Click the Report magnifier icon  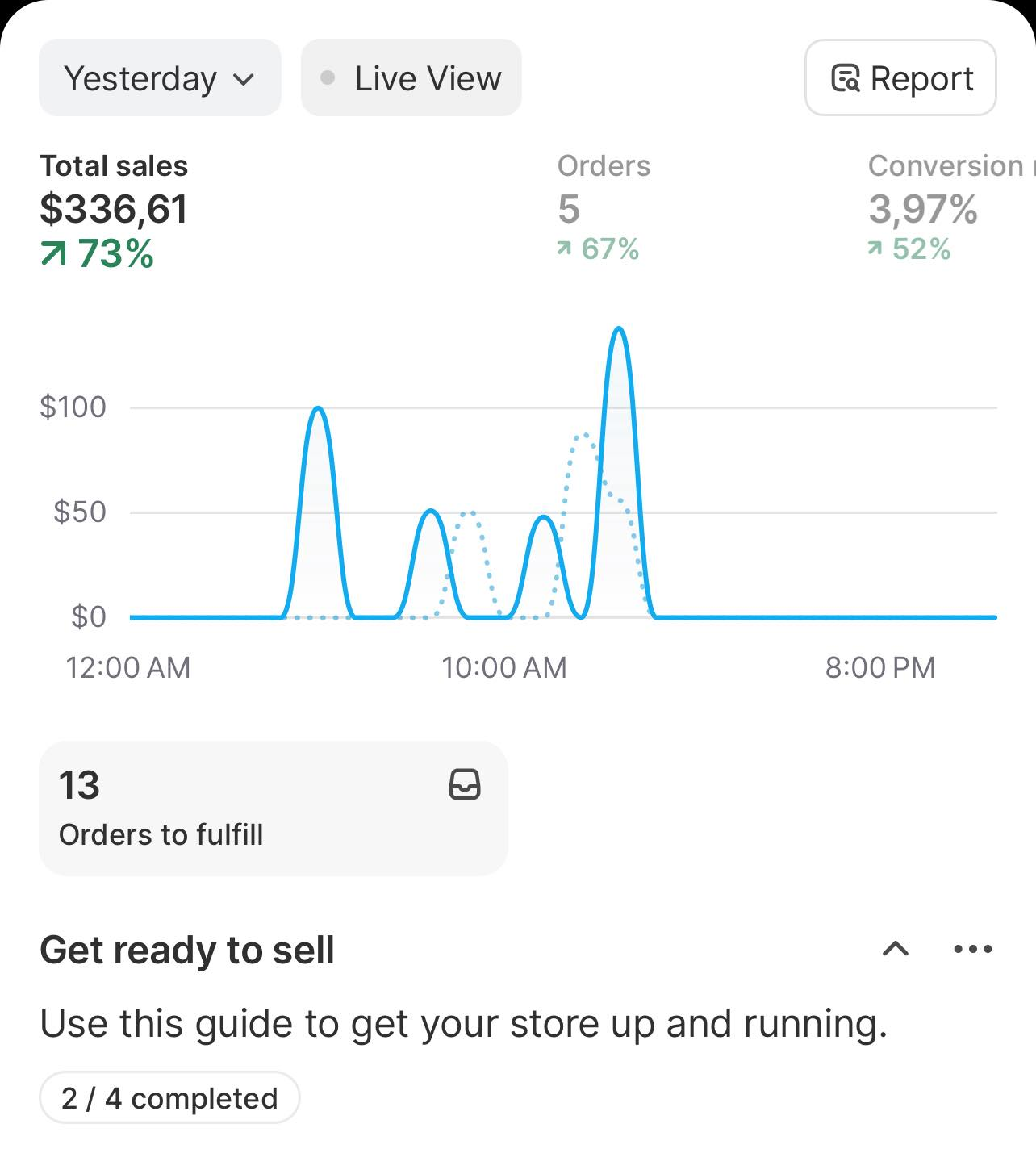pos(846,78)
